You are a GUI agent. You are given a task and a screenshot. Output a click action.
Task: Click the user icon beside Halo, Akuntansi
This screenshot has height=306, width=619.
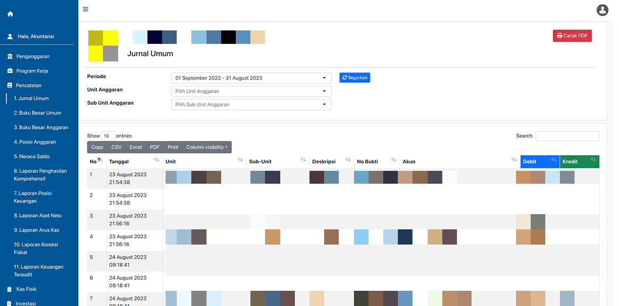pyautogui.click(x=11, y=36)
